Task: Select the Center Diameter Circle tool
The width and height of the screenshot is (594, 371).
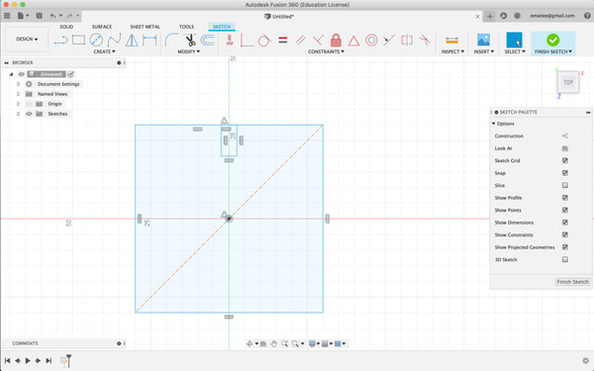Action: coord(96,40)
